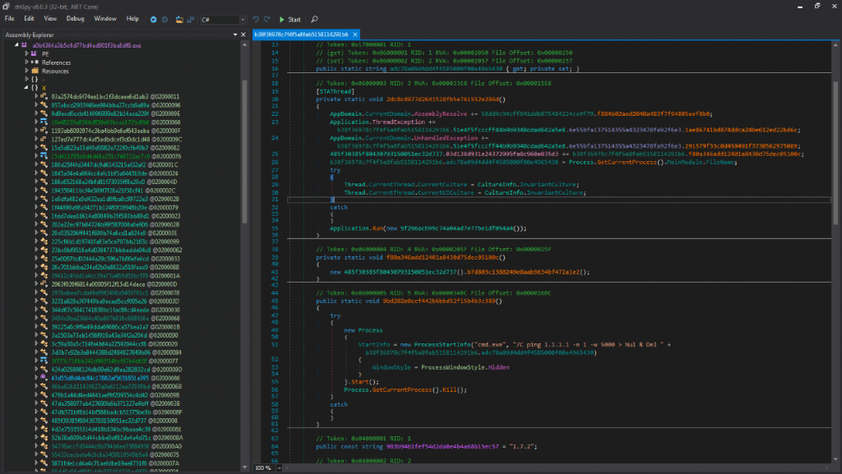The height and width of the screenshot is (474, 842).
Task: Click the Navigate Backward arrow icon
Action: pos(154,19)
